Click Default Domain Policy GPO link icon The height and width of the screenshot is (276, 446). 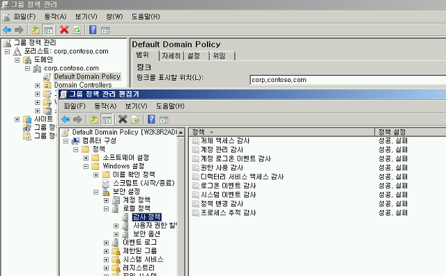[x=47, y=77]
